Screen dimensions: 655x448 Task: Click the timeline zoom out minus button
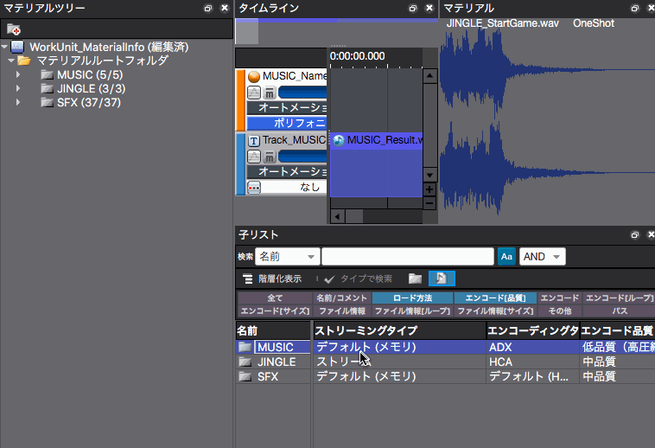[429, 203]
